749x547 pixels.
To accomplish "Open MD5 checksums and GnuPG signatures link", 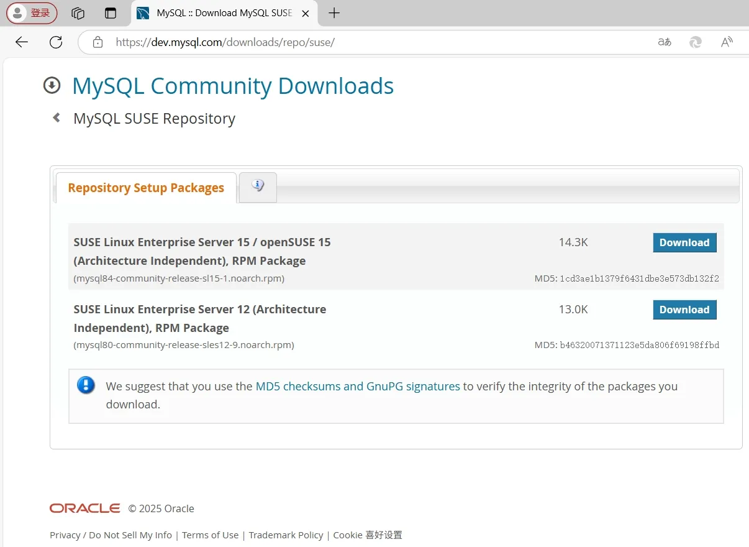I will coord(358,386).
